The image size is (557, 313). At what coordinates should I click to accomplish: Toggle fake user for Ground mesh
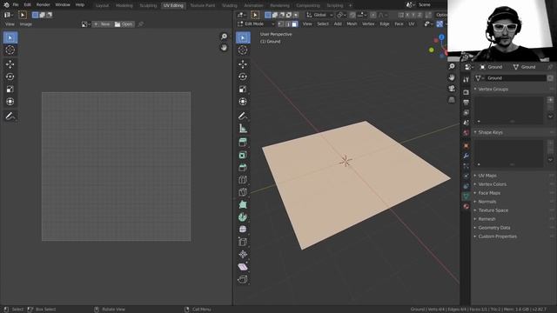click(550, 78)
